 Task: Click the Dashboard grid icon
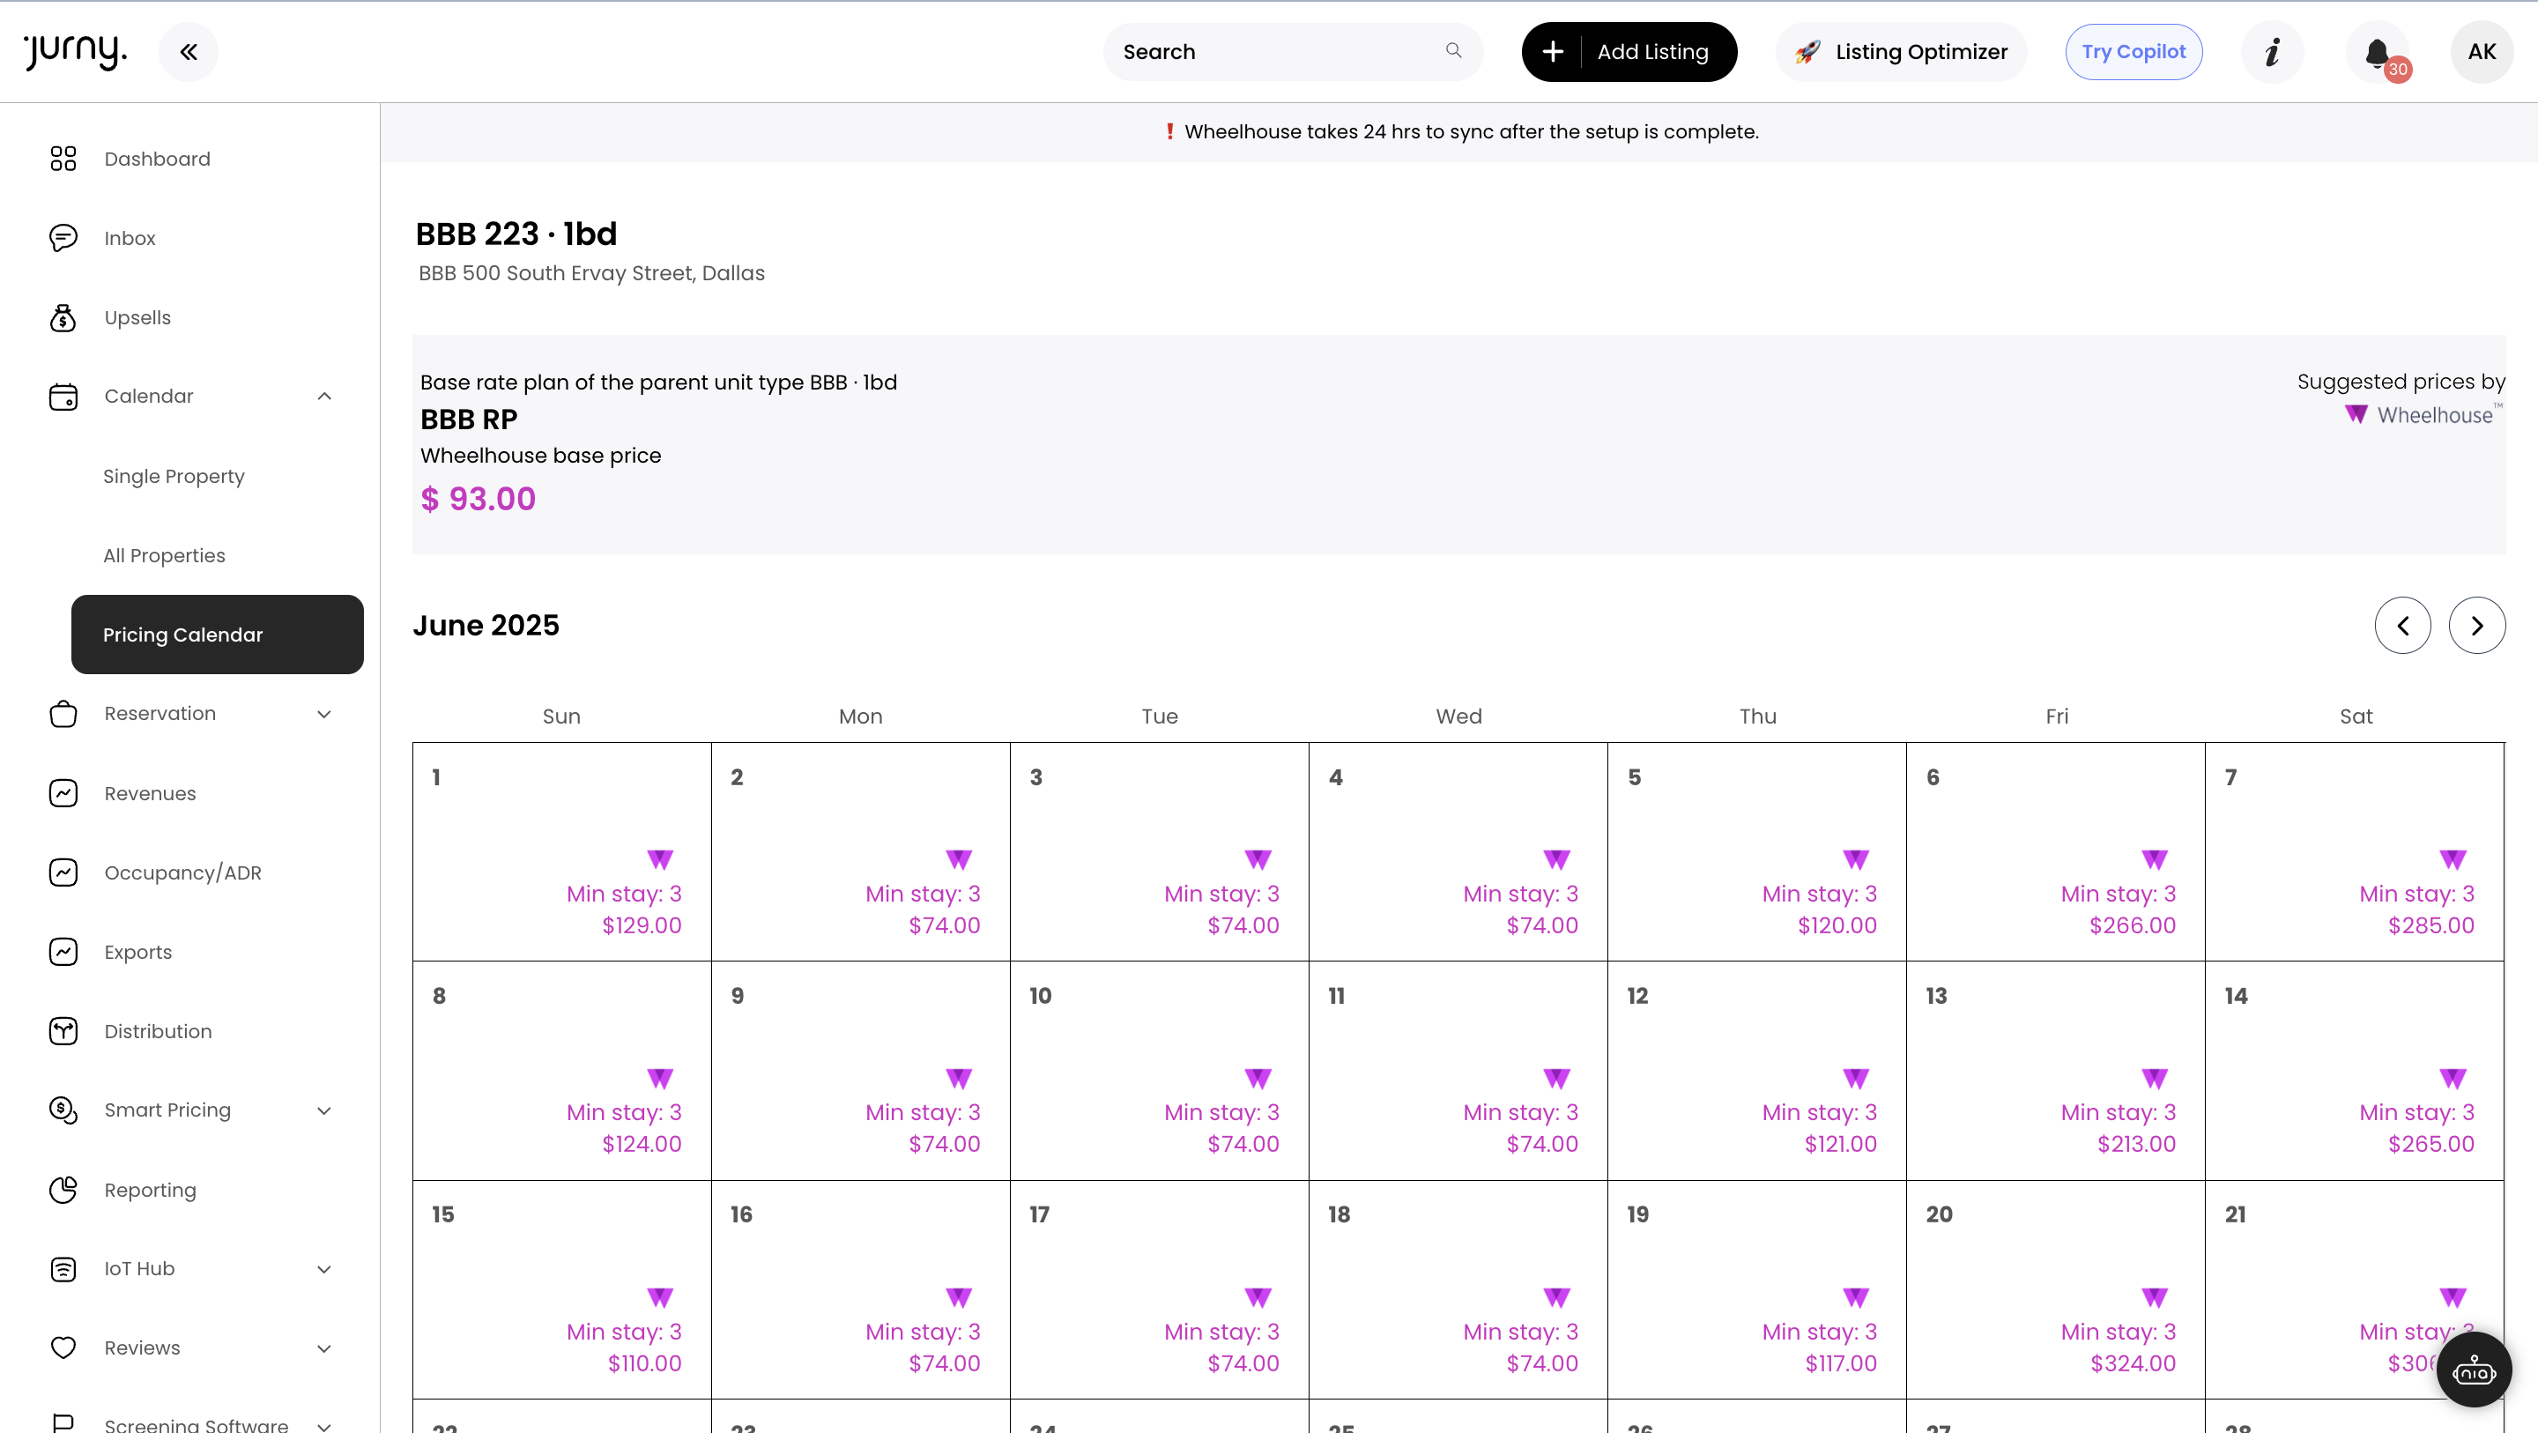[63, 159]
